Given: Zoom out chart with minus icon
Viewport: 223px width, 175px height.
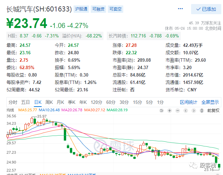Looking at the screenshot, I should pyautogui.click(x=178, y=111).
